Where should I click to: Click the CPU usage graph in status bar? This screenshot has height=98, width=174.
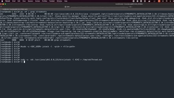coord(99,7)
